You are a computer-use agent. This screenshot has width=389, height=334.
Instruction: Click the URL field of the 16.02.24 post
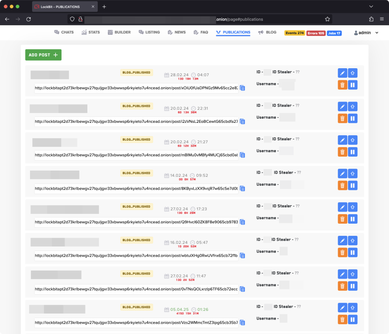(136, 256)
